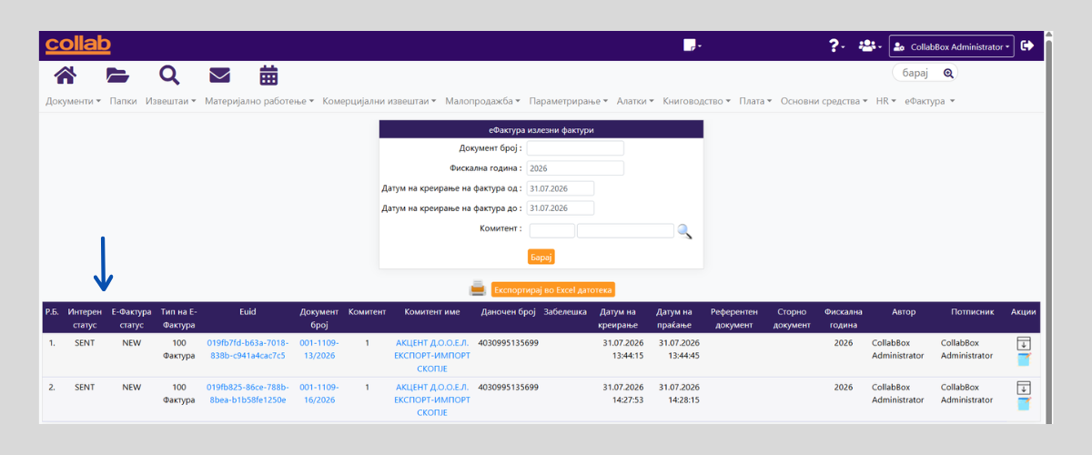Click the Collab logo
The height and width of the screenshot is (455, 1092).
coord(78,45)
